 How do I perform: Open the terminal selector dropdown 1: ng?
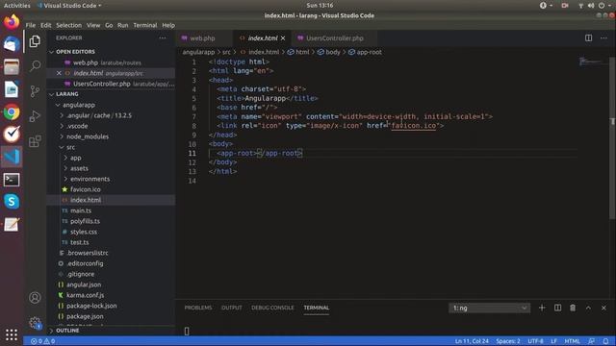[x=489, y=308]
